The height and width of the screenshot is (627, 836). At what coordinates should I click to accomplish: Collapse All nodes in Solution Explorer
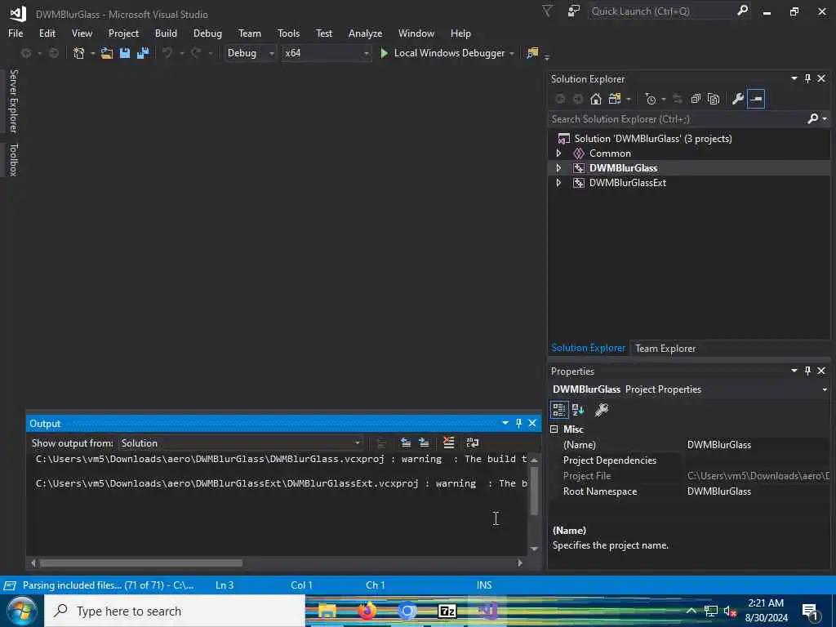[x=696, y=99]
